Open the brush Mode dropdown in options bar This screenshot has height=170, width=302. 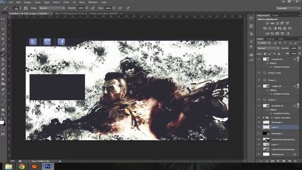(52, 8)
